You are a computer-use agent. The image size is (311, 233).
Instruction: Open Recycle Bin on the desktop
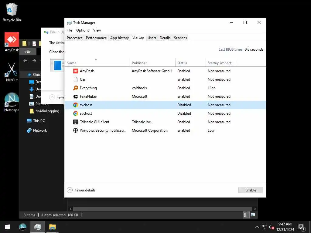[x=12, y=12]
